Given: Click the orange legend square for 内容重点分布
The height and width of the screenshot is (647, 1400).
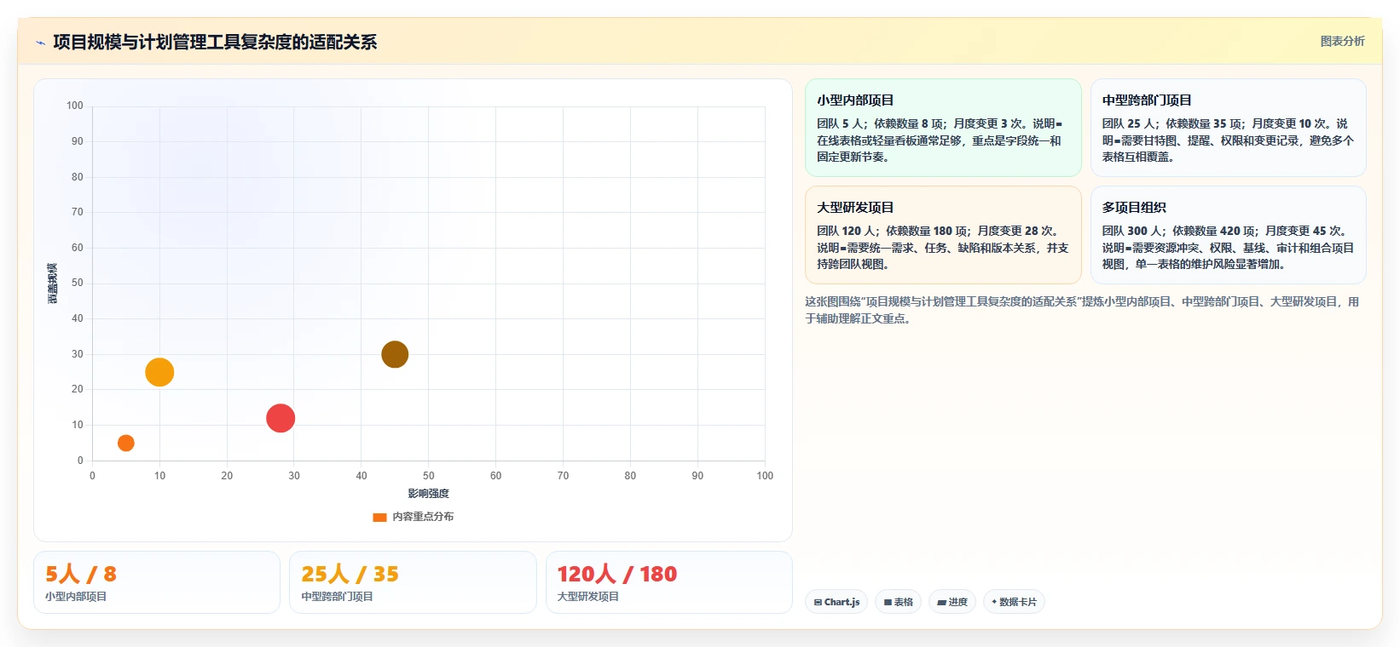Looking at the screenshot, I should pyautogui.click(x=379, y=517).
